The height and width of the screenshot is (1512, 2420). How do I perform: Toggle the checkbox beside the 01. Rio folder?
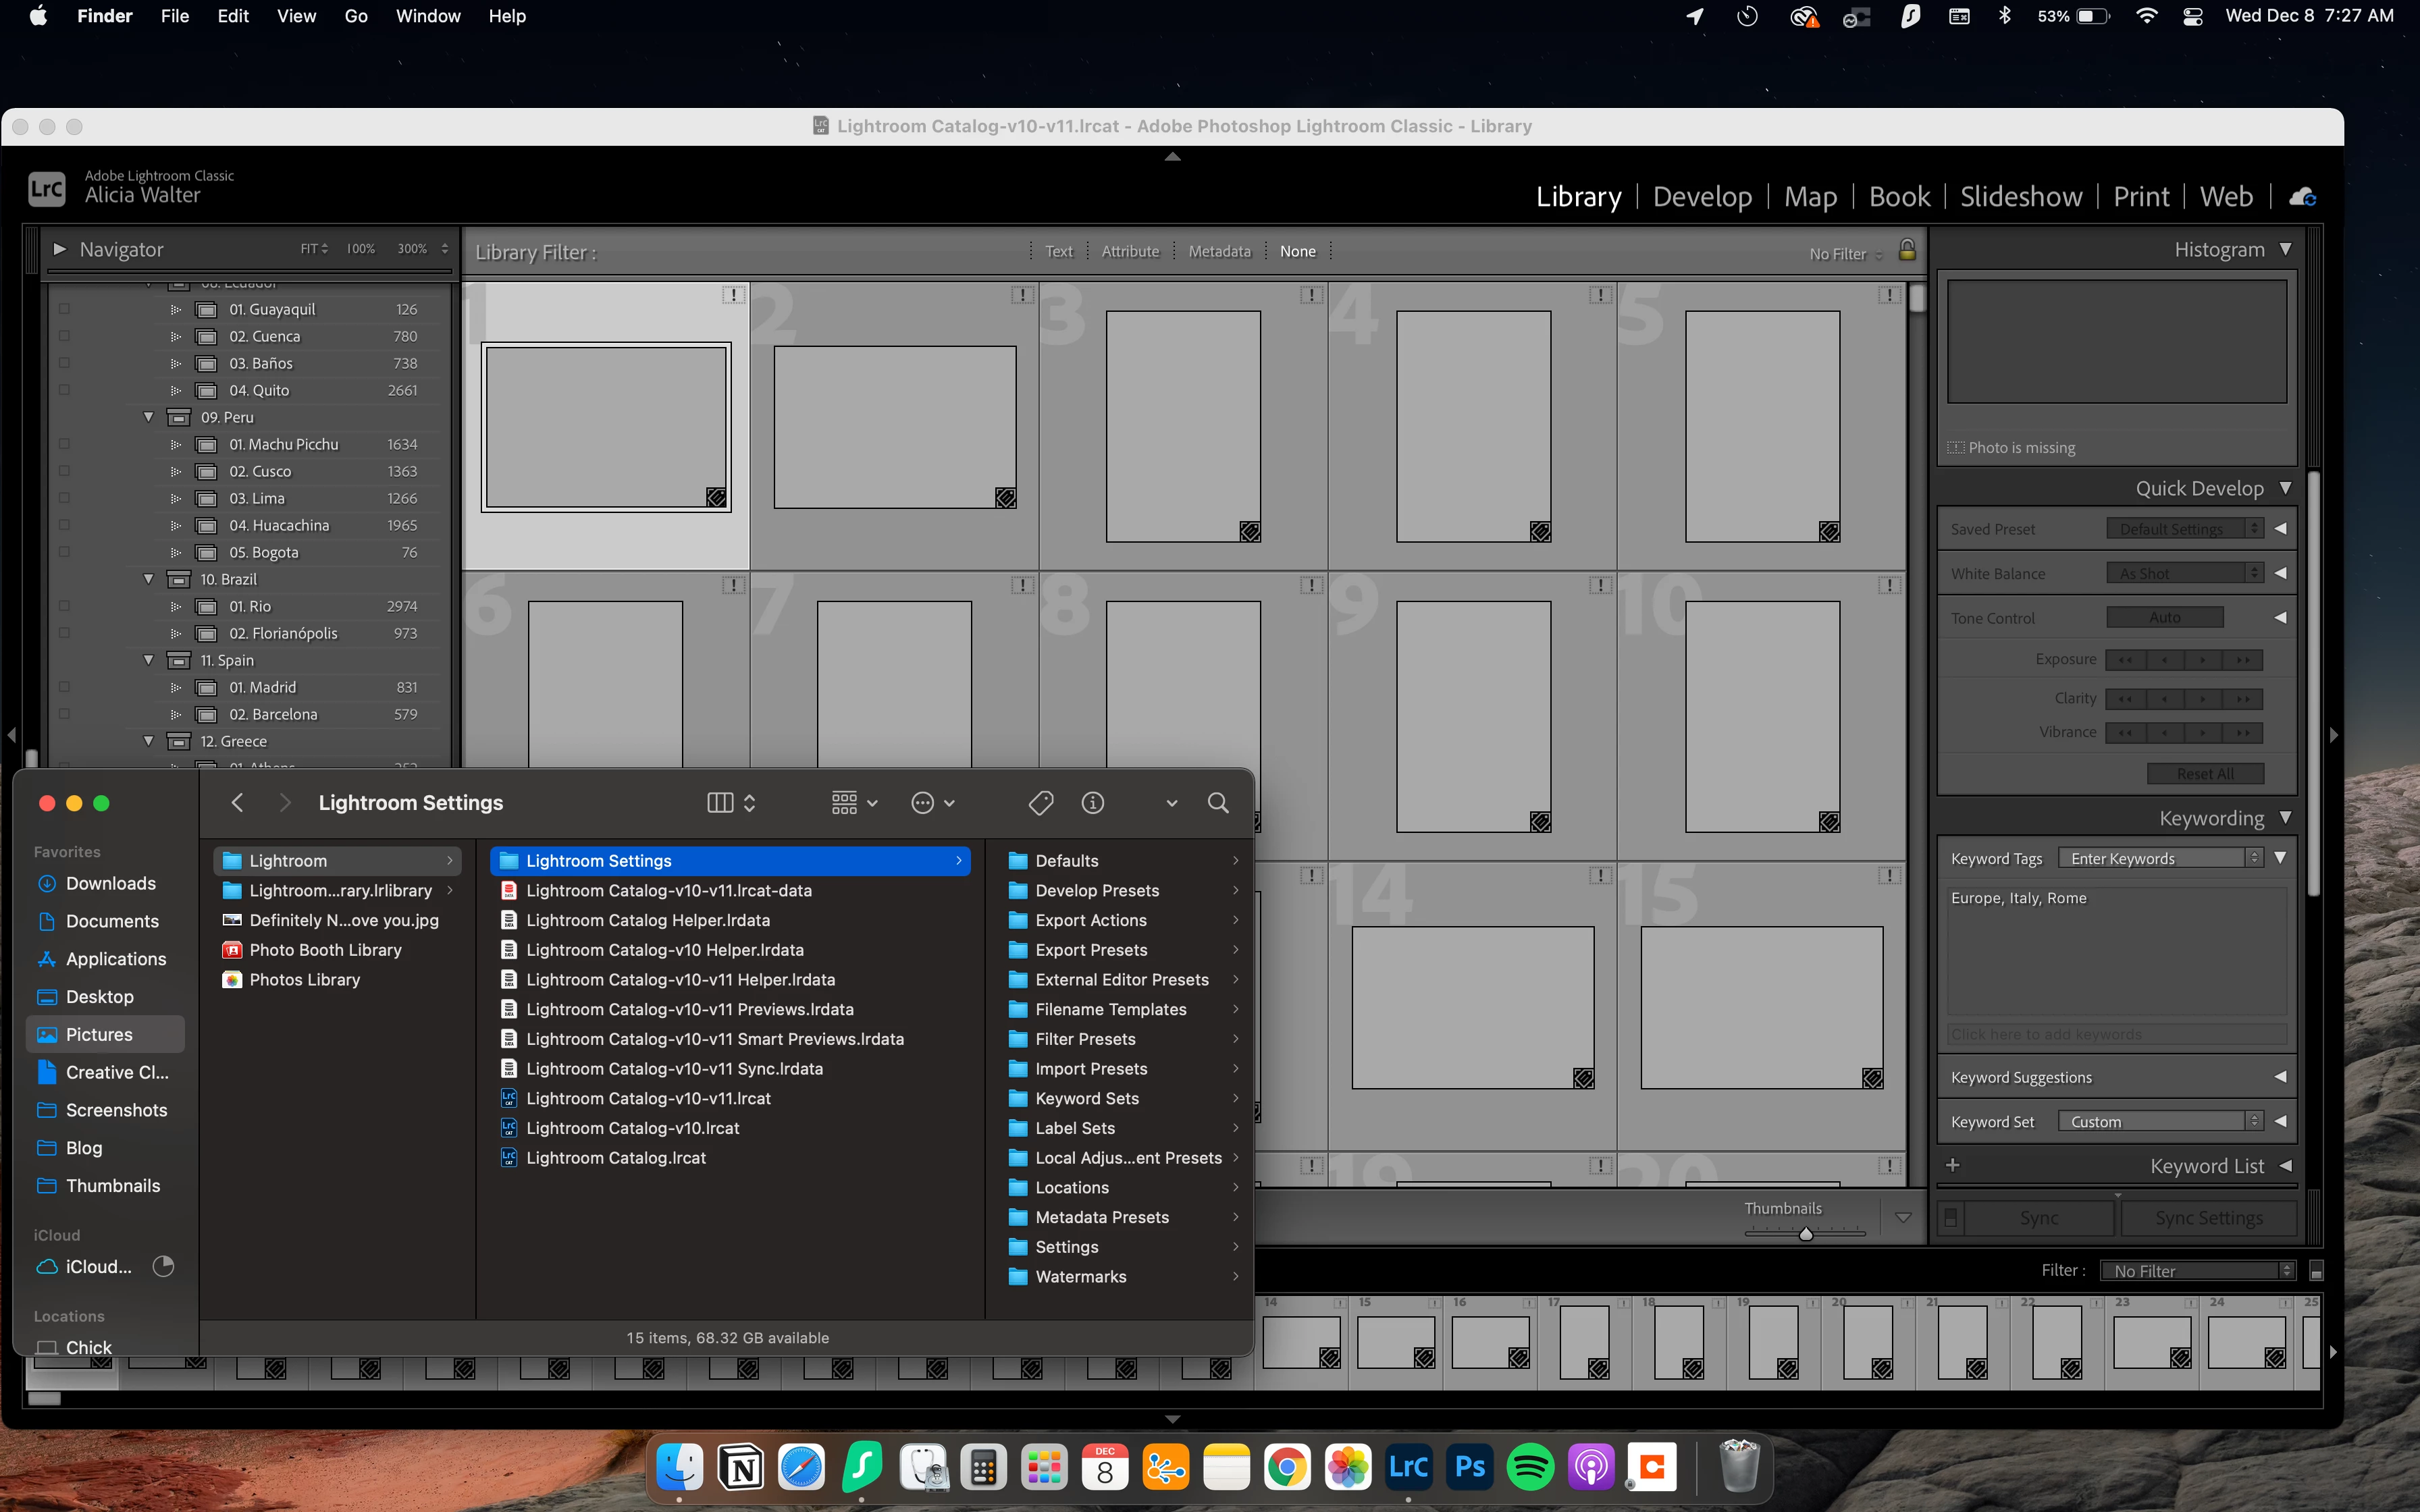click(x=64, y=606)
